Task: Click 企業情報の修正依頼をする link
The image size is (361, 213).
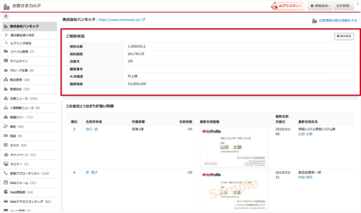Action: click(x=338, y=21)
